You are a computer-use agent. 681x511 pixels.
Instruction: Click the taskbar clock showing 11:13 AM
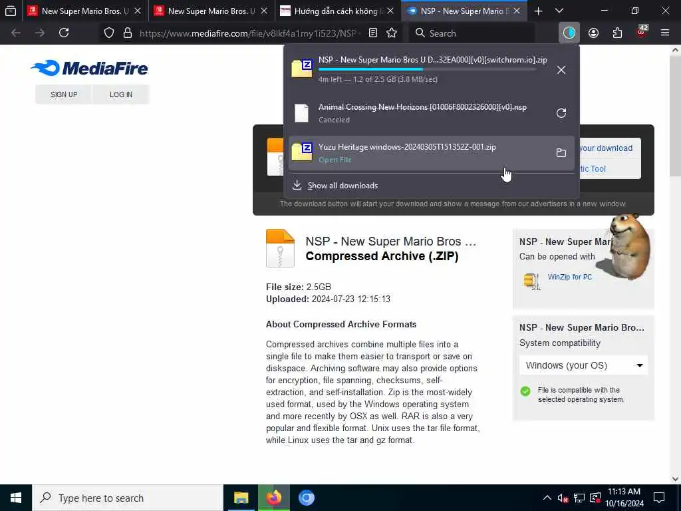624,498
